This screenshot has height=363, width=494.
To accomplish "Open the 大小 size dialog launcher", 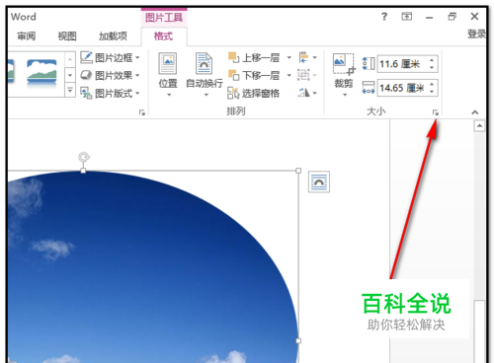I will click(436, 112).
